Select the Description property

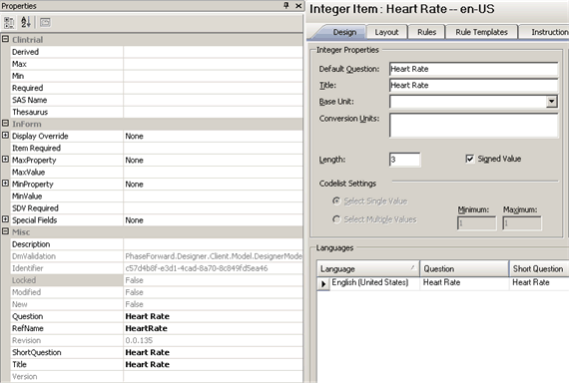(x=156, y=244)
